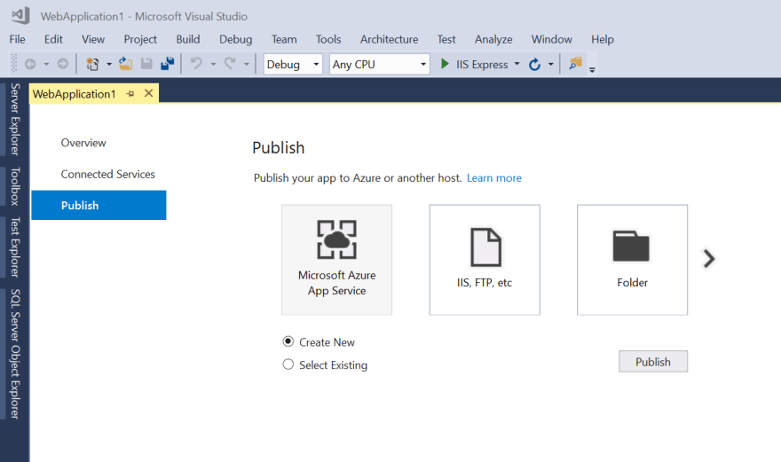Open the Connected Services page
The image size is (781, 462).
(x=107, y=174)
